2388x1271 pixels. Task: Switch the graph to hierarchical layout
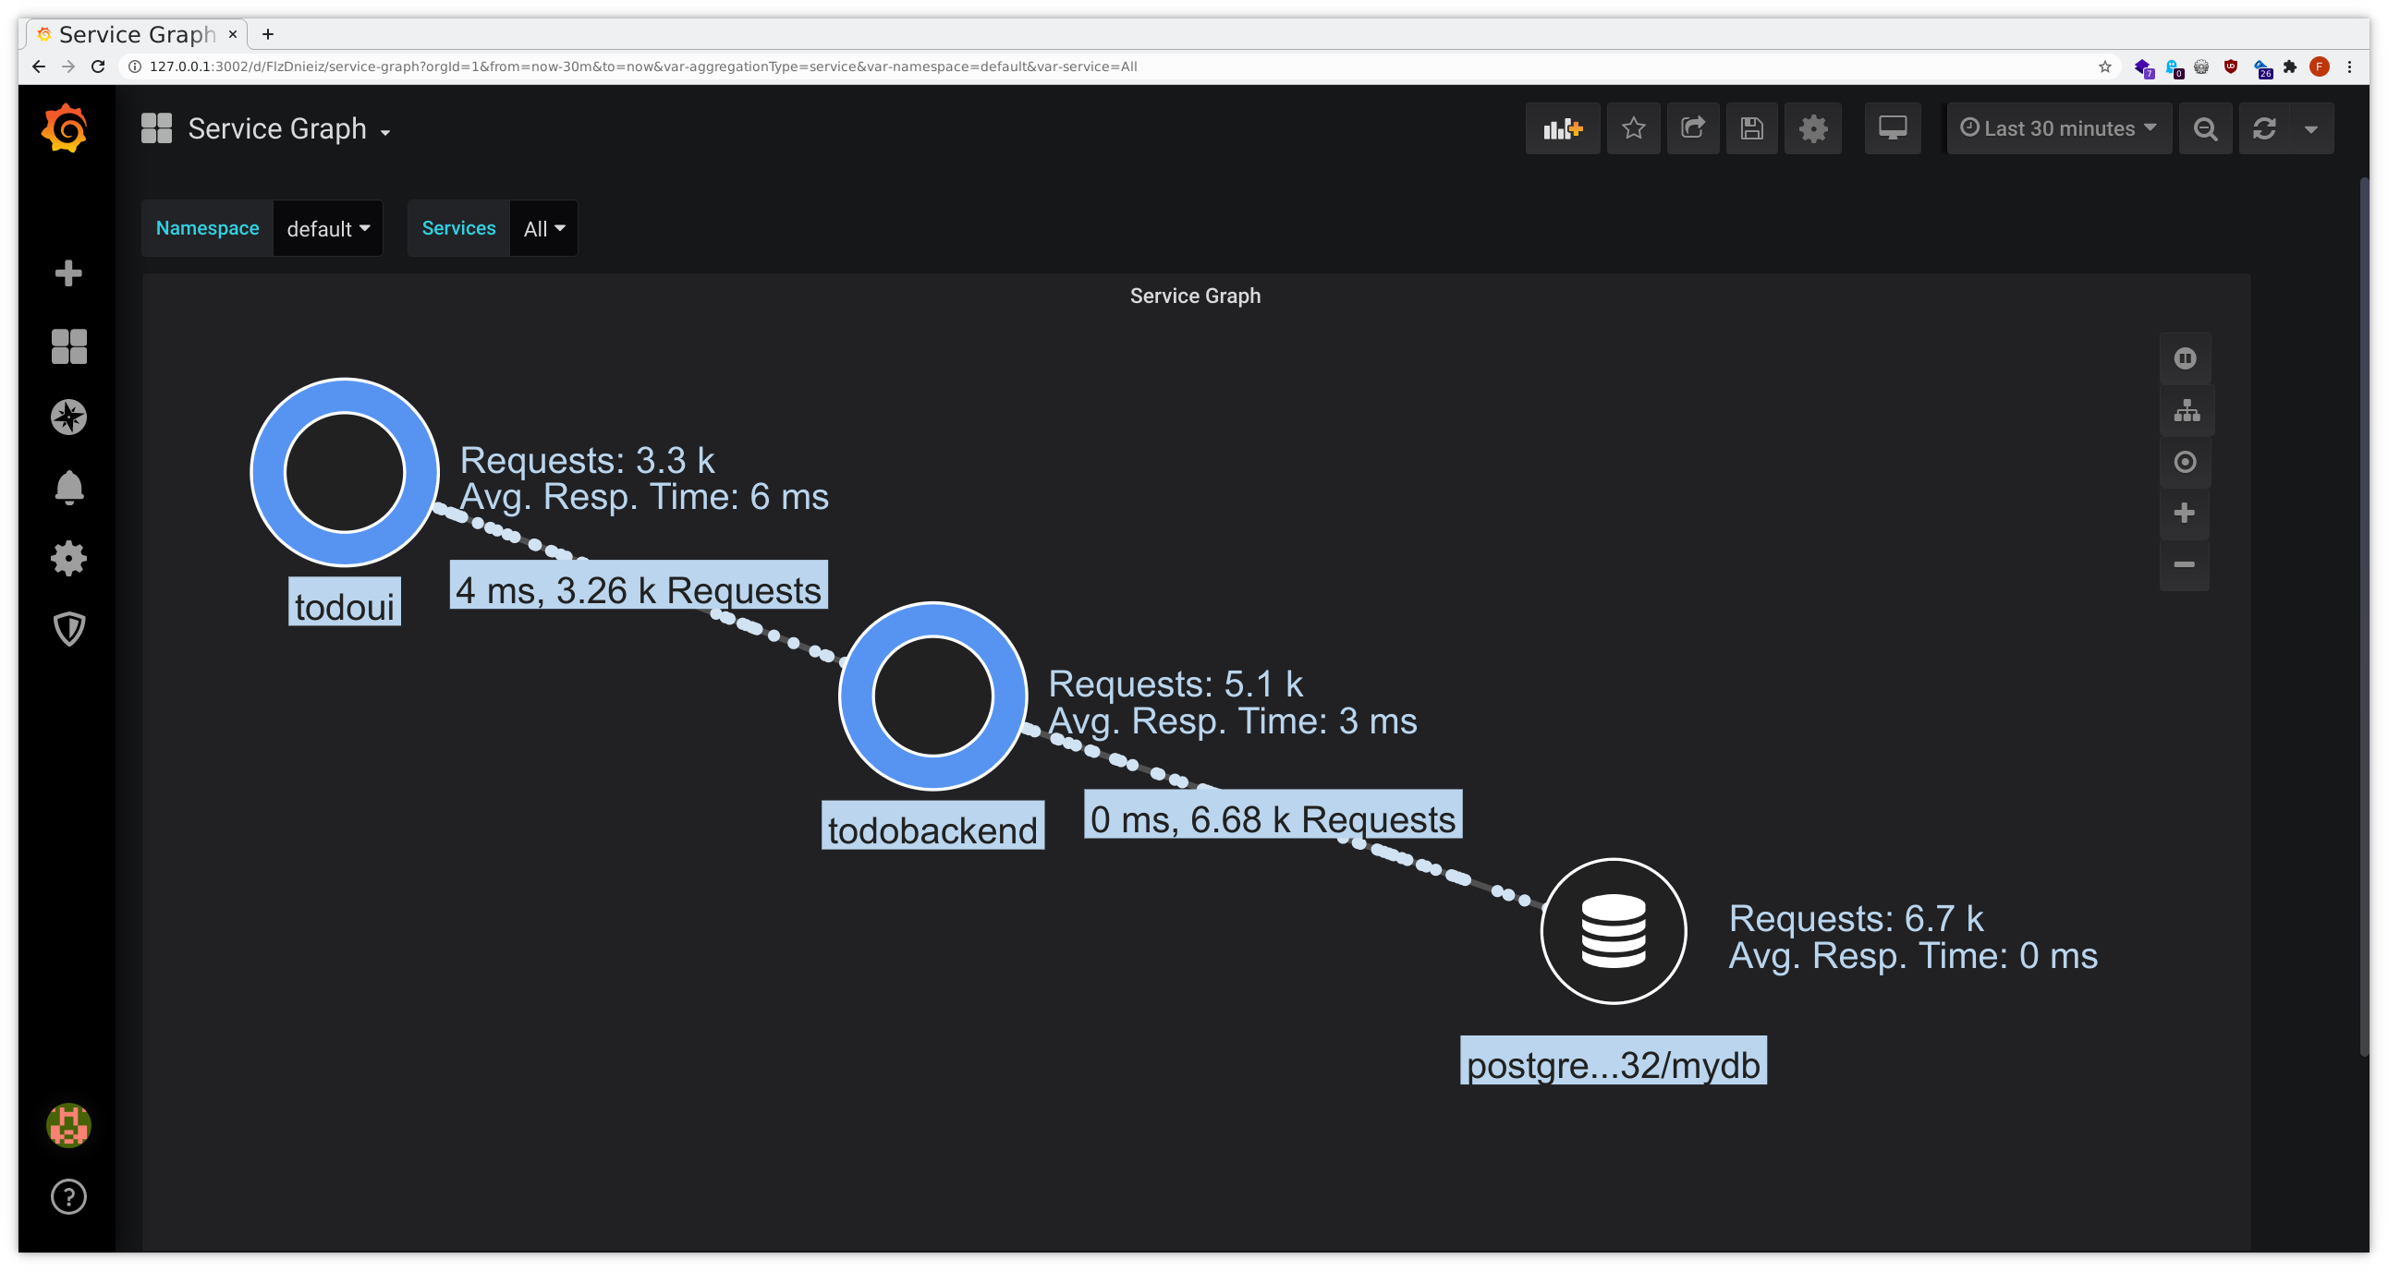(2185, 410)
